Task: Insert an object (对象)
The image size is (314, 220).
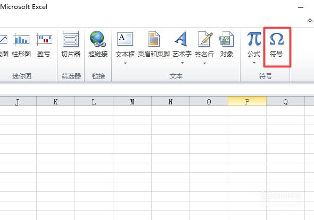Action: click(x=227, y=45)
